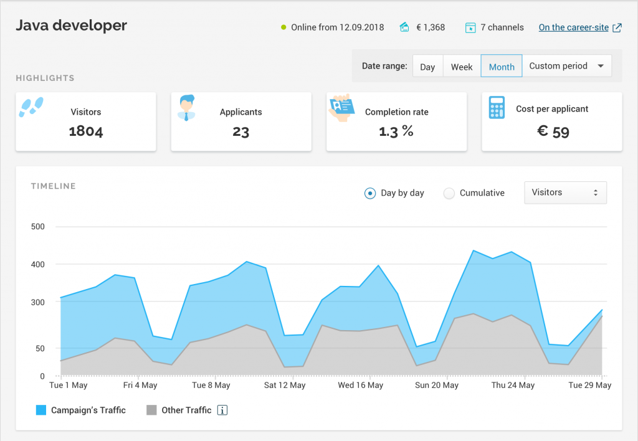Click the Applicants person icon
Image resolution: width=638 pixels, height=441 pixels.
click(x=186, y=108)
